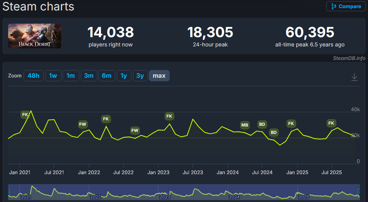Click the FK marker at Jul 2025
The height and width of the screenshot is (202, 368).
pyautogui.click(x=331, y=123)
